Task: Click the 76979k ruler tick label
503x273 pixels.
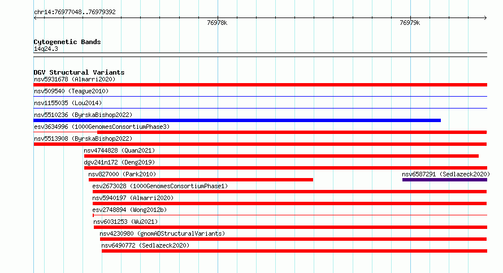Action: click(x=410, y=23)
